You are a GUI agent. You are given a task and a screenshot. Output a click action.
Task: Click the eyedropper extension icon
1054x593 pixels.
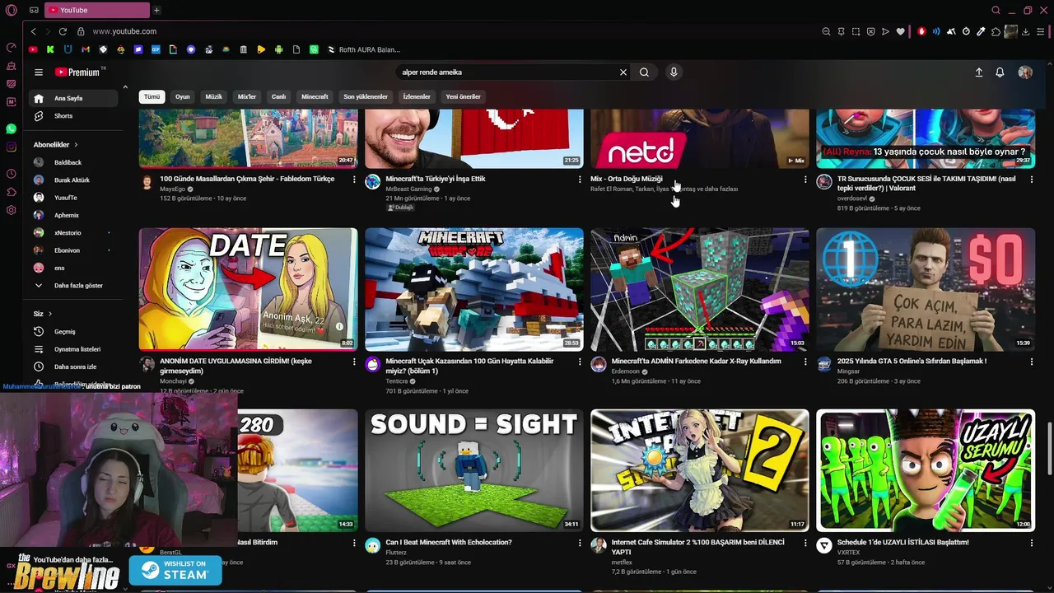pos(981,31)
